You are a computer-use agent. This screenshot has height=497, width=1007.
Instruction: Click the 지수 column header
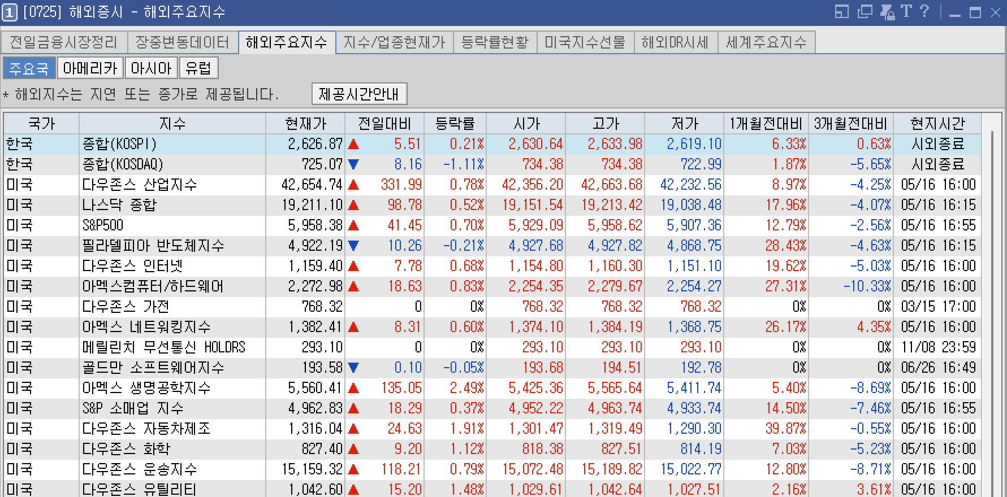[172, 124]
